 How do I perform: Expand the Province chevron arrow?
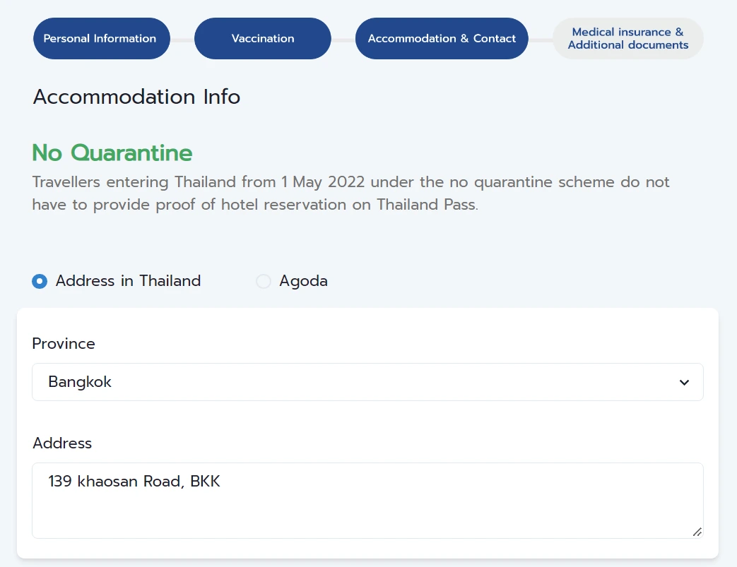(x=683, y=383)
